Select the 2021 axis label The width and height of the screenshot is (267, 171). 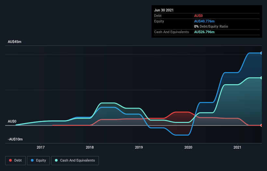[237, 147]
